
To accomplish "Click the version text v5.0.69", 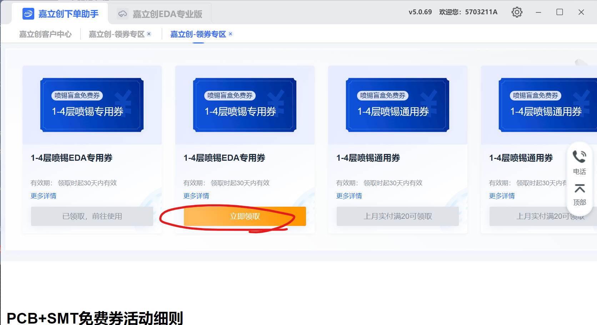I will [420, 12].
